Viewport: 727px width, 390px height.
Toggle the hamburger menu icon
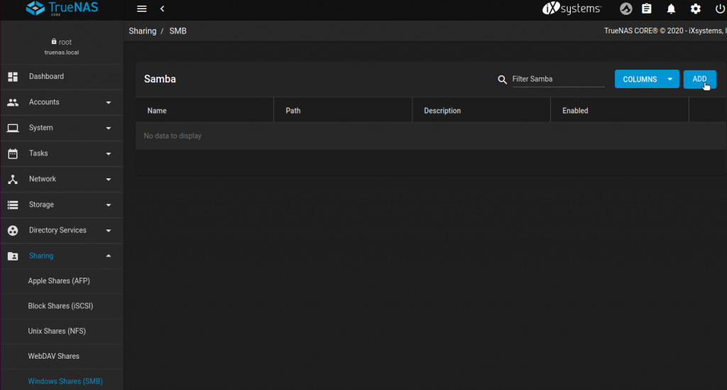click(x=142, y=9)
